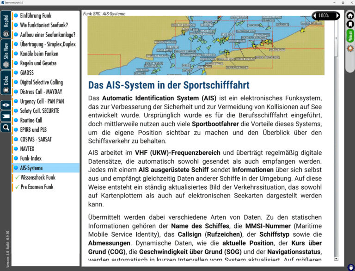The height and width of the screenshot is (271, 355).
Task: Click bold text VHF (UKW)-Frequenzbereich
Action: point(177,153)
